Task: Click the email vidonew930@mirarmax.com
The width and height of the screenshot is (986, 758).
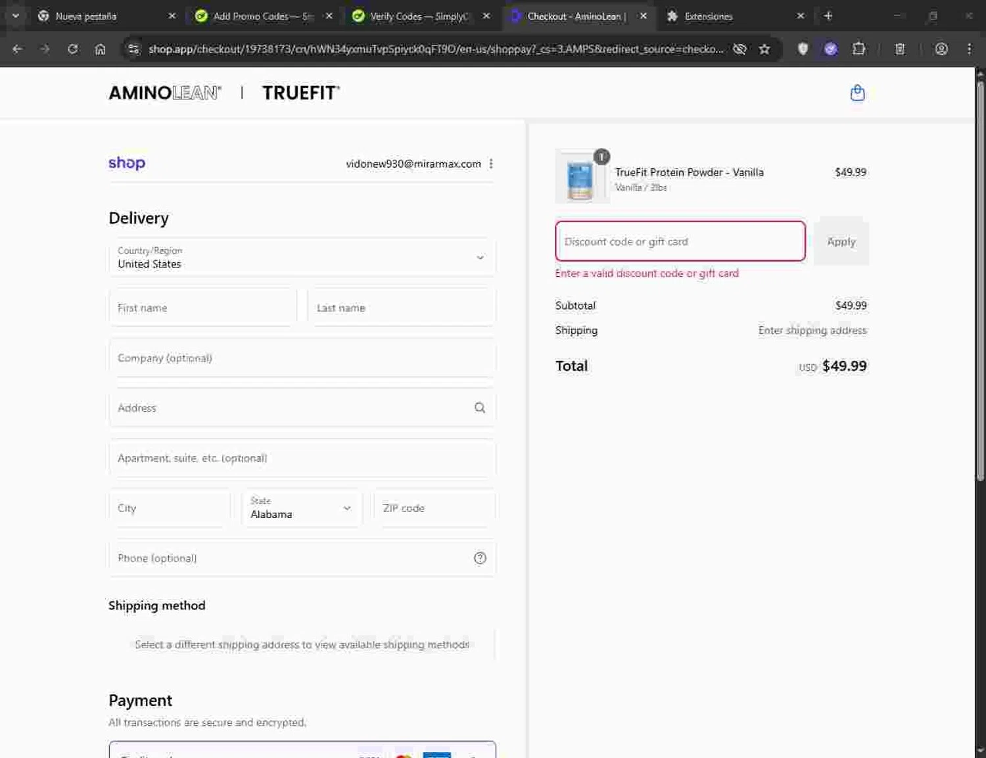Action: (x=413, y=164)
